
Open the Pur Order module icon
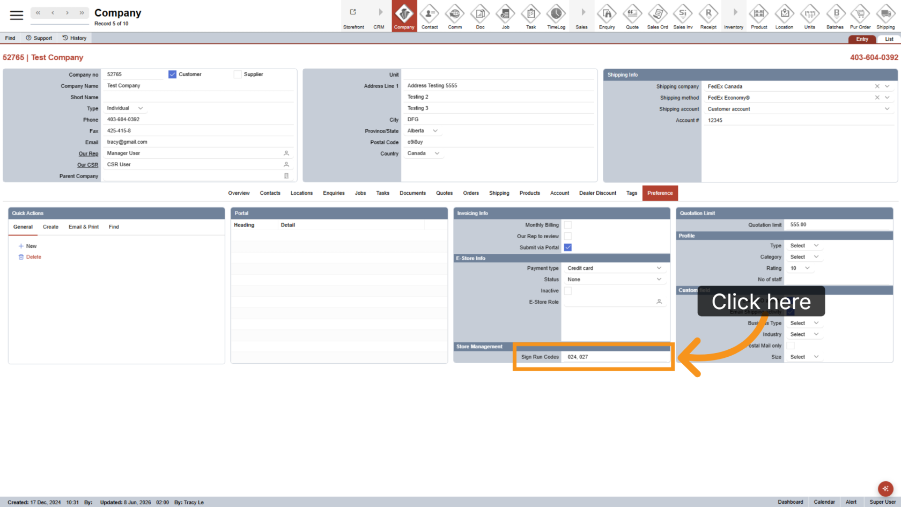pyautogui.click(x=860, y=16)
